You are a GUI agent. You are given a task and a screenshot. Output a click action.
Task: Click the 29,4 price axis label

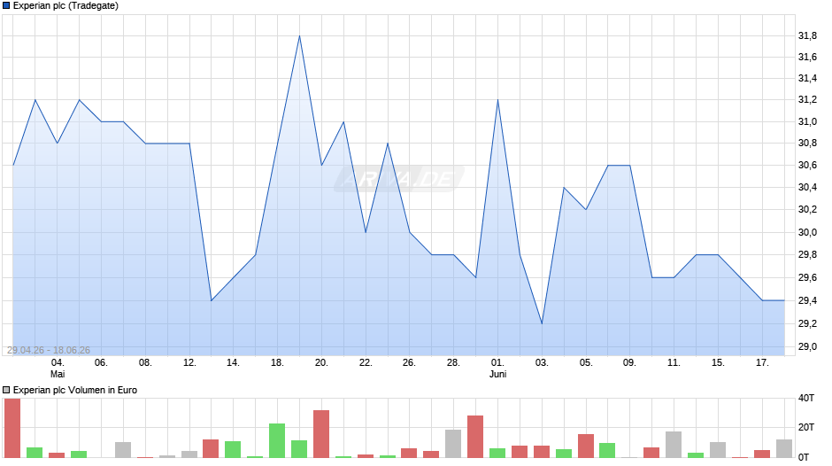click(x=807, y=300)
